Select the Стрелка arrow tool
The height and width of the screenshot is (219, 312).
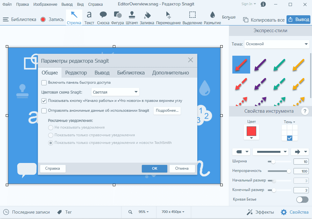point(74,18)
